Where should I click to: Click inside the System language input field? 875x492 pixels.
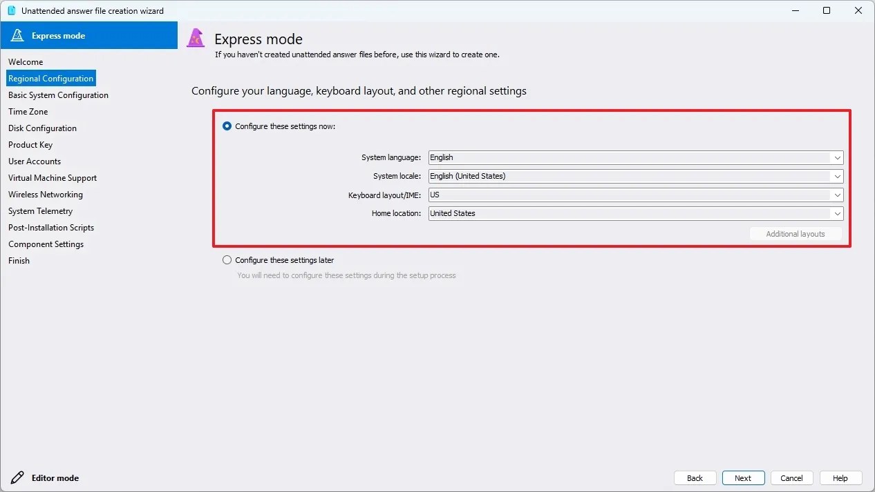click(622, 157)
